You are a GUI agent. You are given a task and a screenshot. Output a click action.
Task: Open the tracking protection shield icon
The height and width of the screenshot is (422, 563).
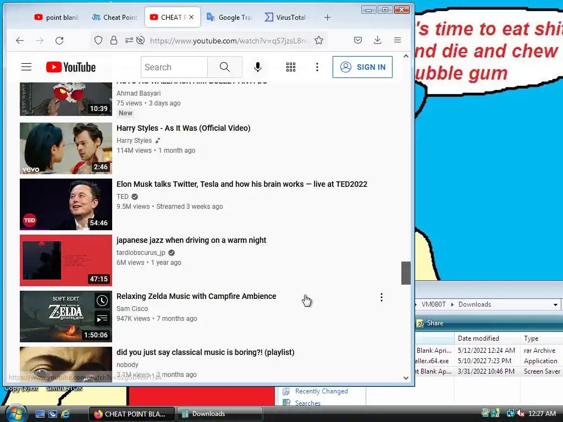click(x=98, y=40)
